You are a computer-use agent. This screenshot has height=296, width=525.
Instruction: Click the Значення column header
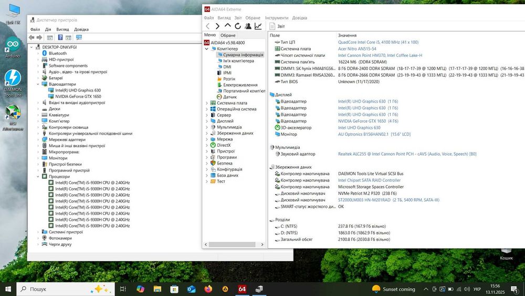347,35
